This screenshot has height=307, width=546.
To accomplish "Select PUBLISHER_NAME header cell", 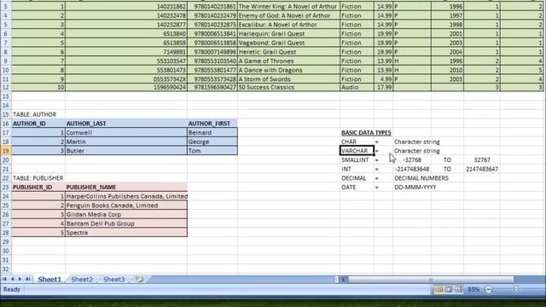I will pyautogui.click(x=126, y=187).
